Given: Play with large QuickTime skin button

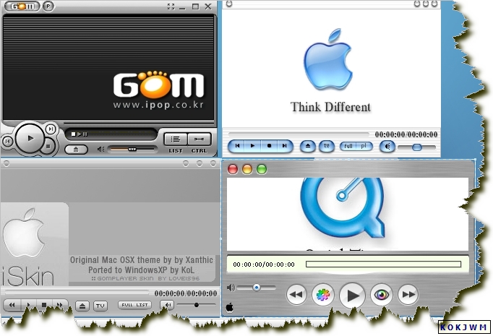Looking at the screenshot, I should click(x=352, y=296).
